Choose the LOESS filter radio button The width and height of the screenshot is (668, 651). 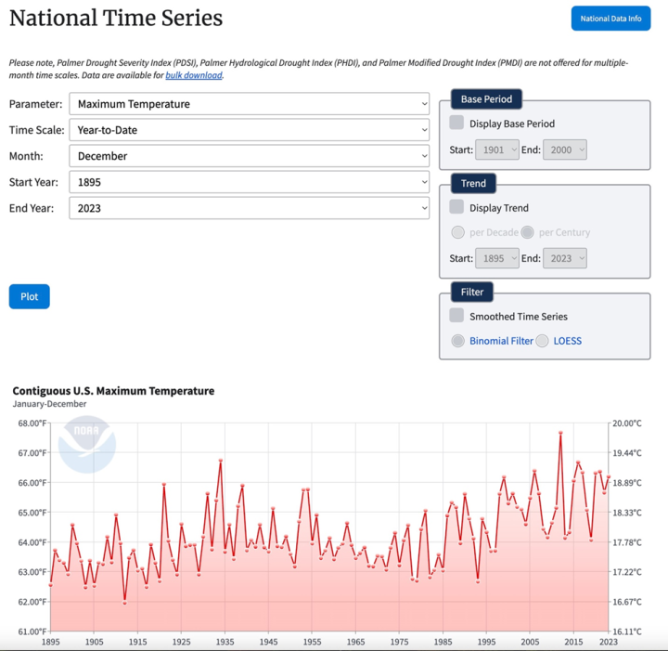[x=542, y=341]
